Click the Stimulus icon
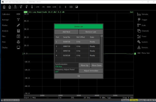The width and height of the screenshot is (156, 102). [139, 14]
